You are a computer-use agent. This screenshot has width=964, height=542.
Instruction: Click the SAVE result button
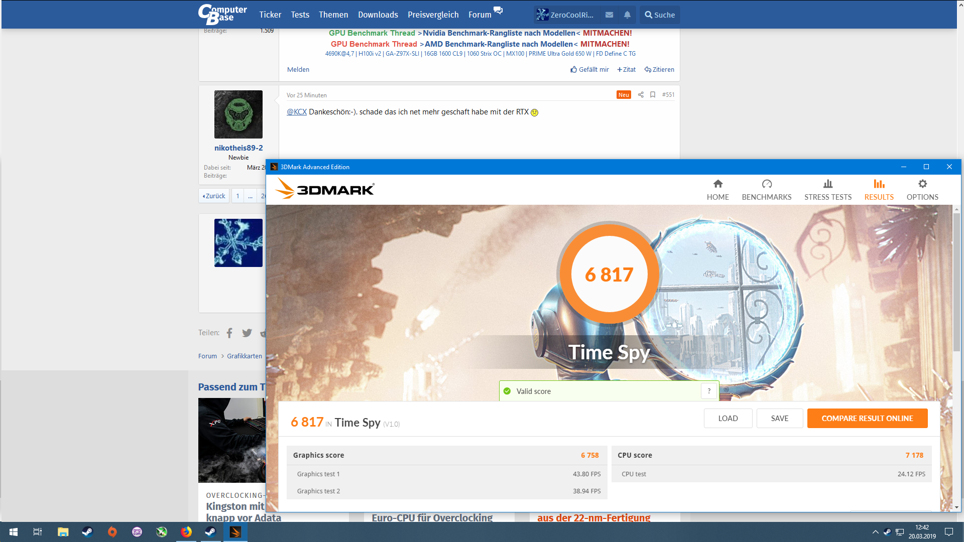pyautogui.click(x=779, y=418)
